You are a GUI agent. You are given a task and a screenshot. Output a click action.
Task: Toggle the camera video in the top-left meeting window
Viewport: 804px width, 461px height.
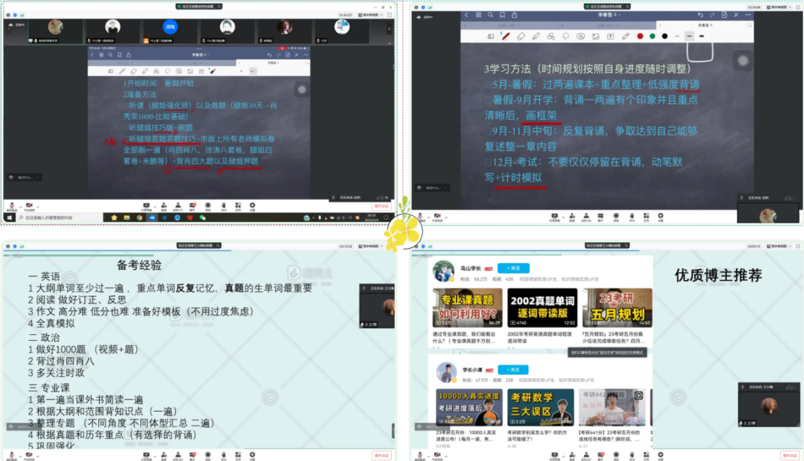point(28,205)
